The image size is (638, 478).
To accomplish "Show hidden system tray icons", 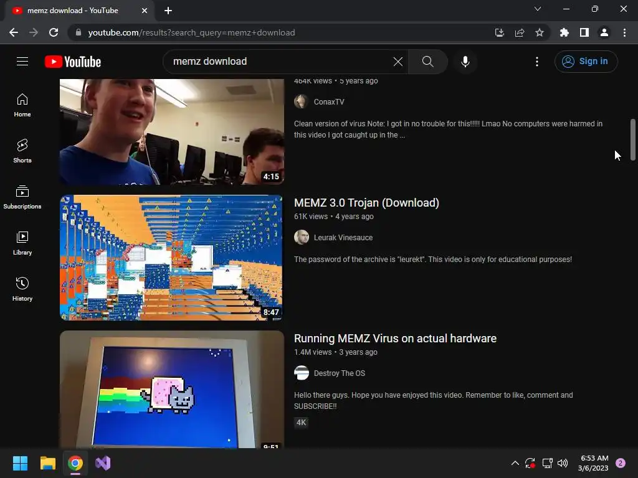I will pos(515,463).
